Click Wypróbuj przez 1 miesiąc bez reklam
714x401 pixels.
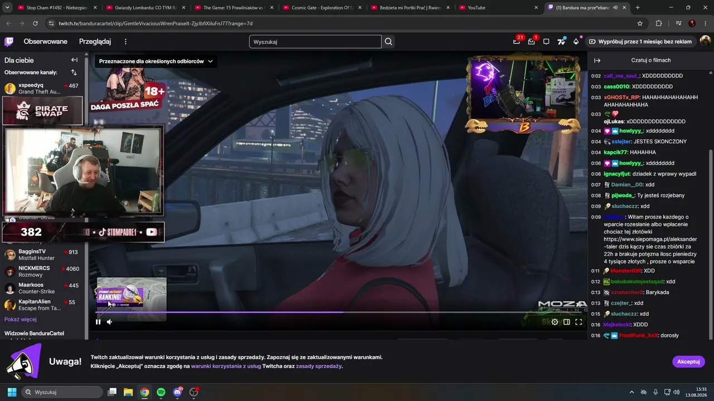click(640, 42)
